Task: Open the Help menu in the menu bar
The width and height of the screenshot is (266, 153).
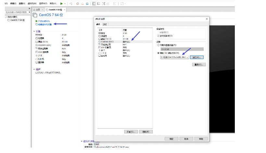Action: tap(53, 3)
